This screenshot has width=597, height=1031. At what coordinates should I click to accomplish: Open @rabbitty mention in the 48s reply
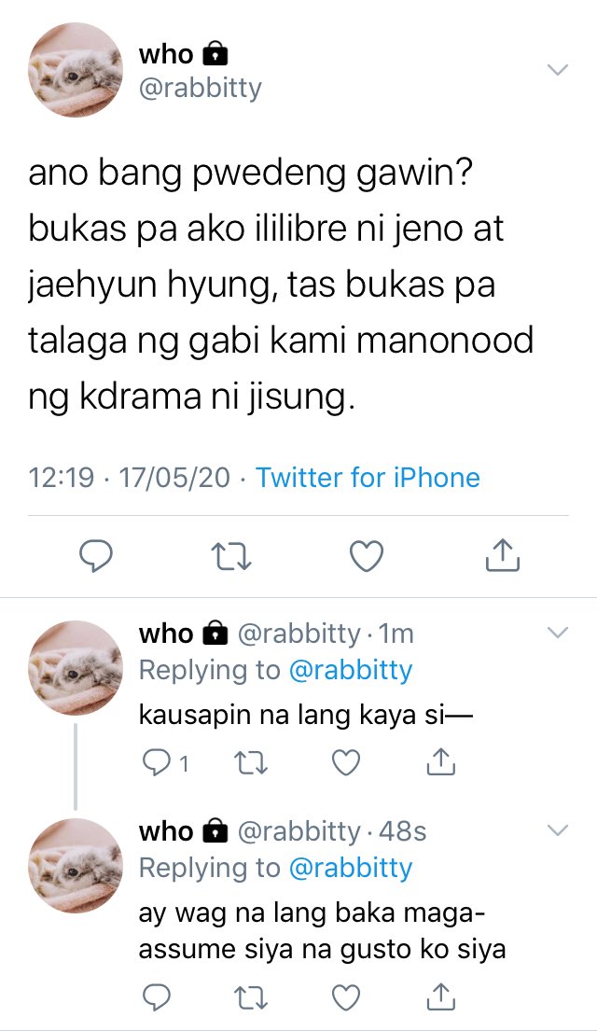(351, 869)
